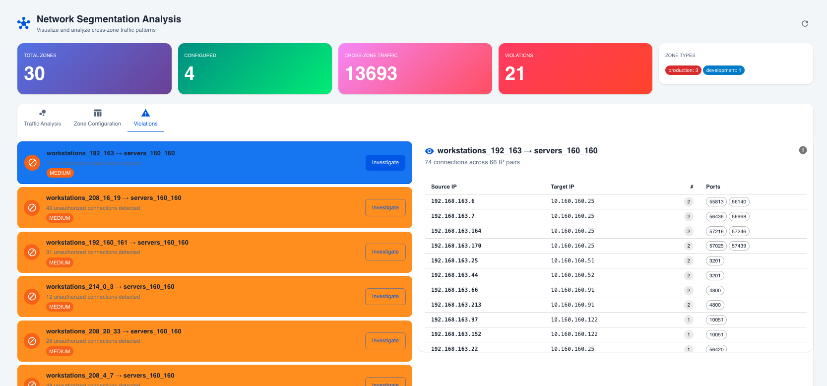The image size is (827, 386).
Task: Select port chip 55813 in first row
Action: click(716, 202)
